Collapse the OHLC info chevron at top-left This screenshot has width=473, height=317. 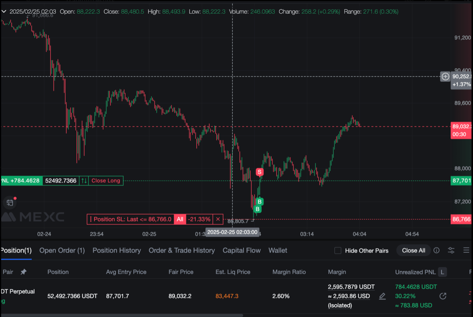[4, 12]
